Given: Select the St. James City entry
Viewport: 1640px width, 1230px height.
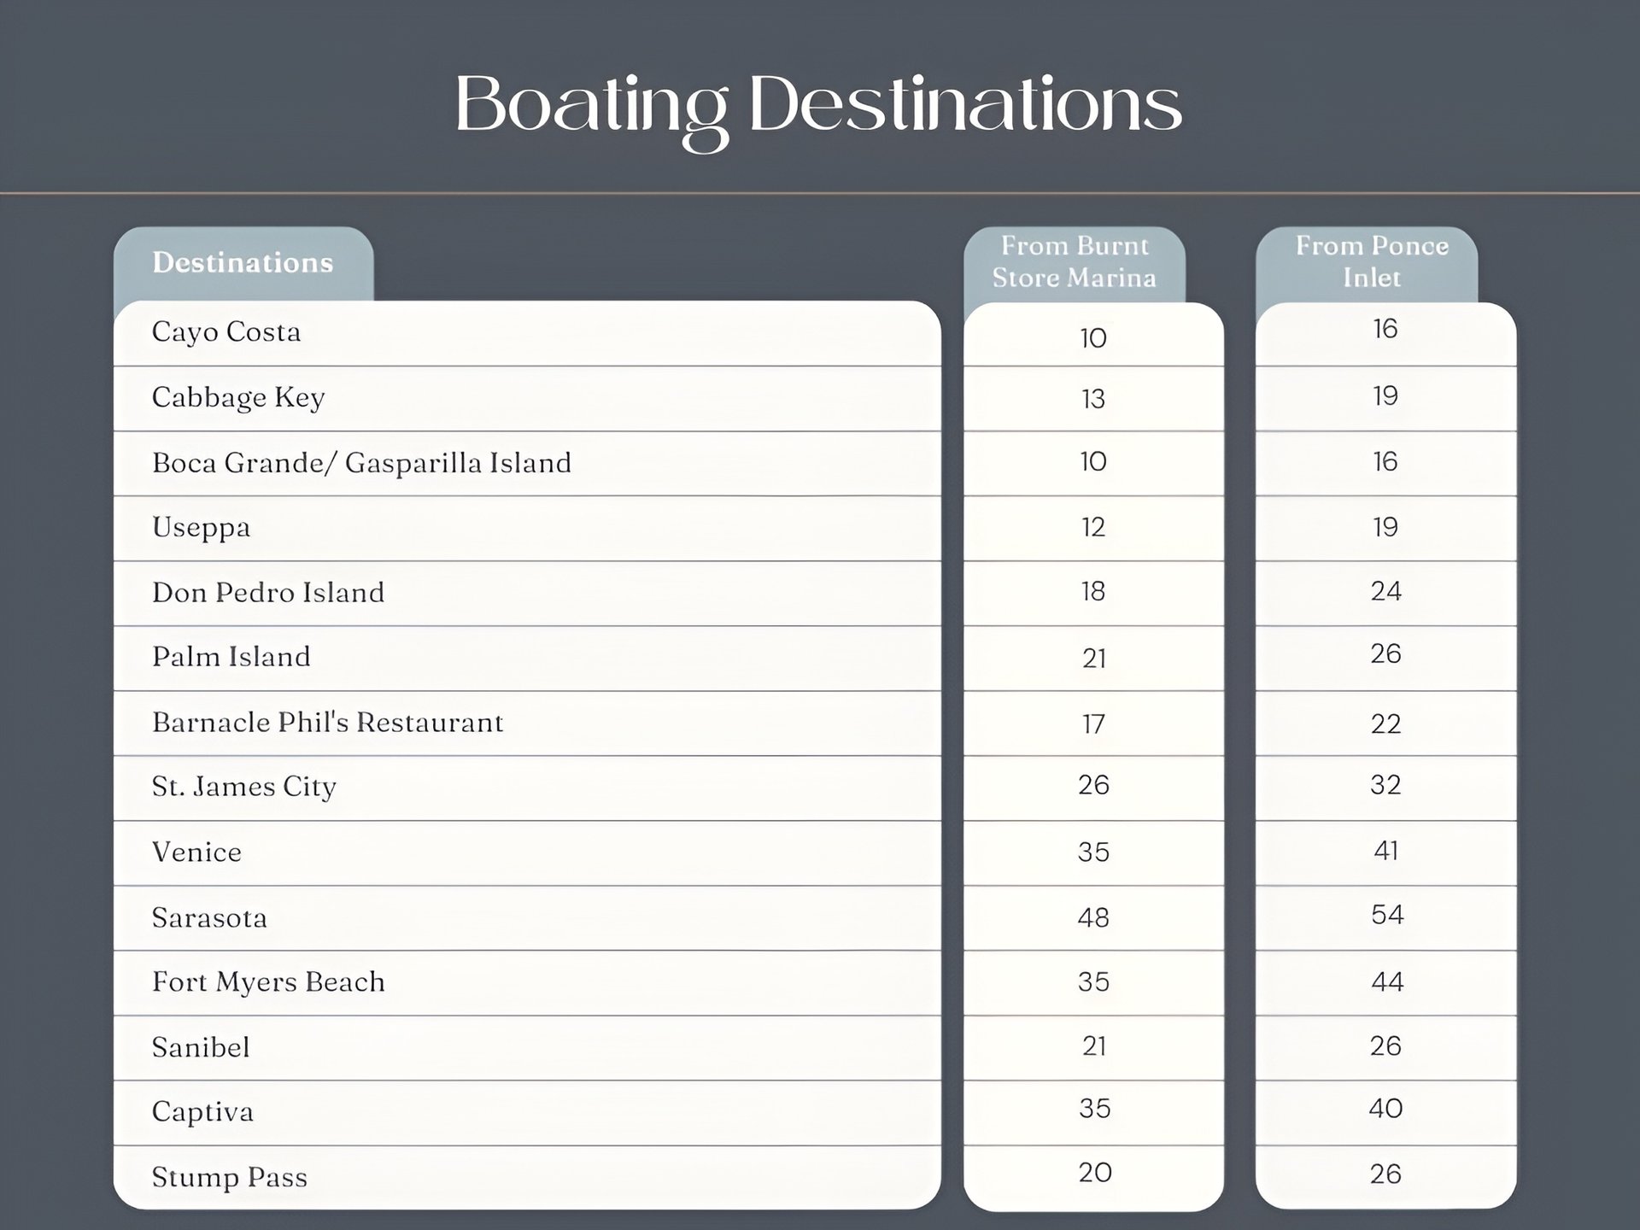Looking at the screenshot, I should pos(244,787).
